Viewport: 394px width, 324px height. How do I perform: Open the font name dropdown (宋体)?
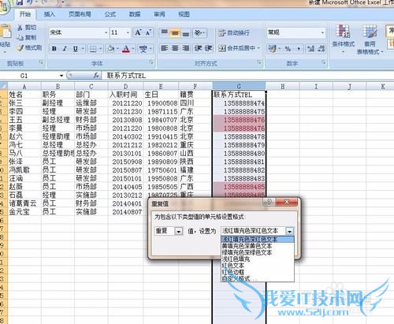[x=106, y=32]
